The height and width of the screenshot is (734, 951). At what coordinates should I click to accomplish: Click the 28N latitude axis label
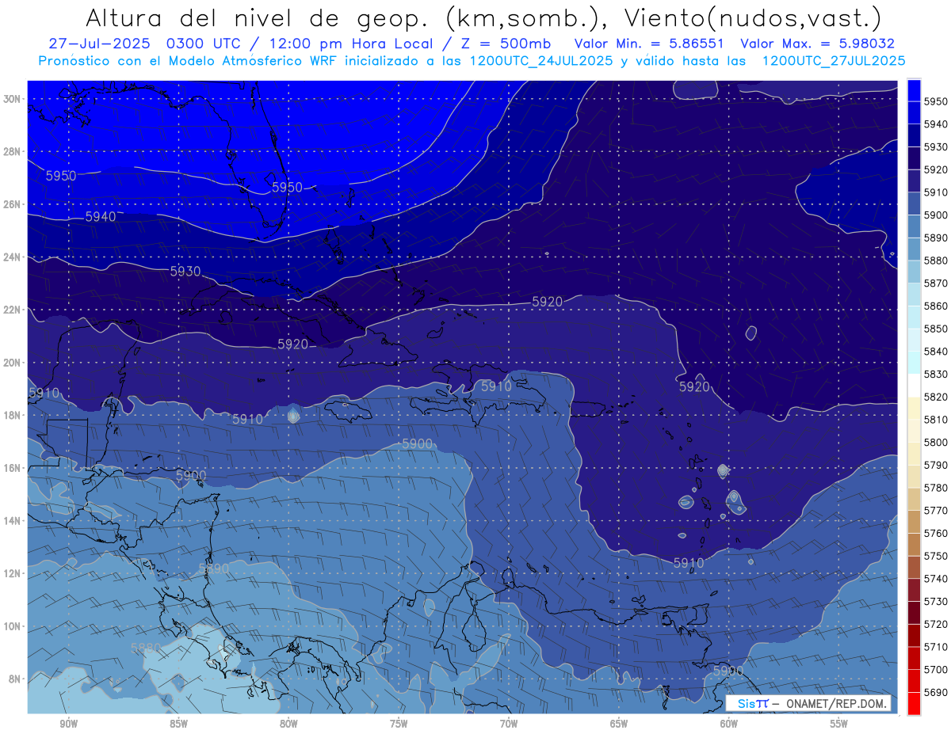pyautogui.click(x=11, y=151)
